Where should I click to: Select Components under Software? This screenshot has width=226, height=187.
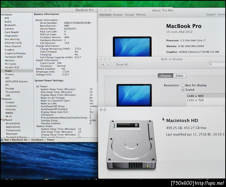pyautogui.click(x=13, y=130)
